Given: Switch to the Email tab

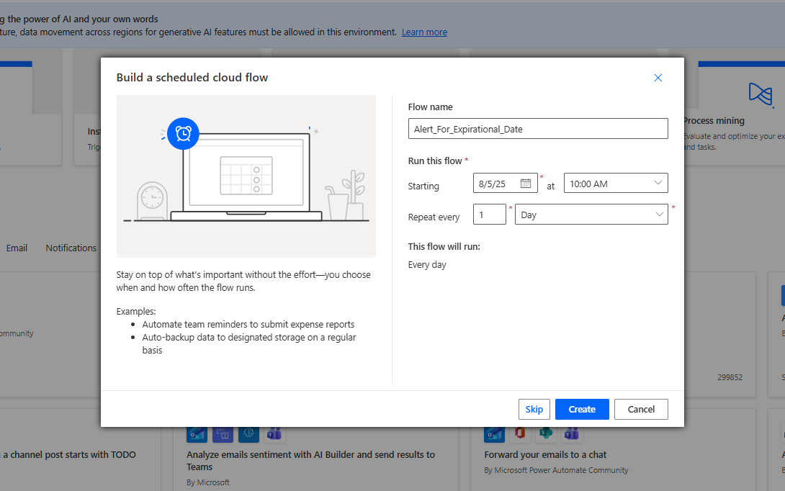Looking at the screenshot, I should 17,248.
